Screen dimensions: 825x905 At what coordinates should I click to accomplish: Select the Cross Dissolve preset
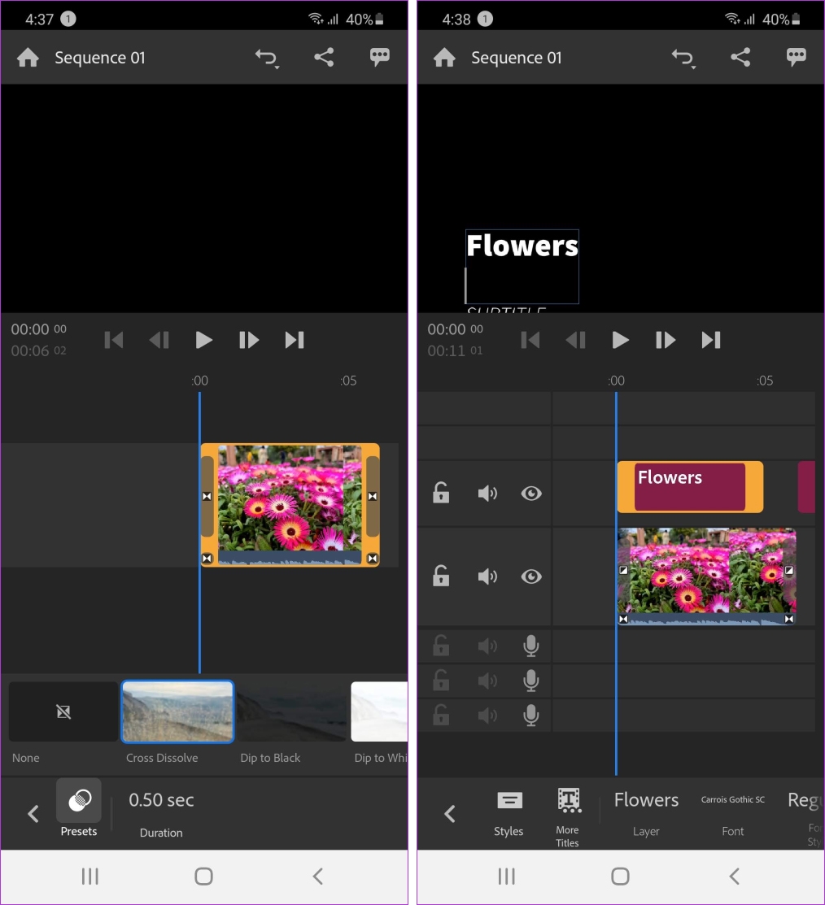[177, 711]
